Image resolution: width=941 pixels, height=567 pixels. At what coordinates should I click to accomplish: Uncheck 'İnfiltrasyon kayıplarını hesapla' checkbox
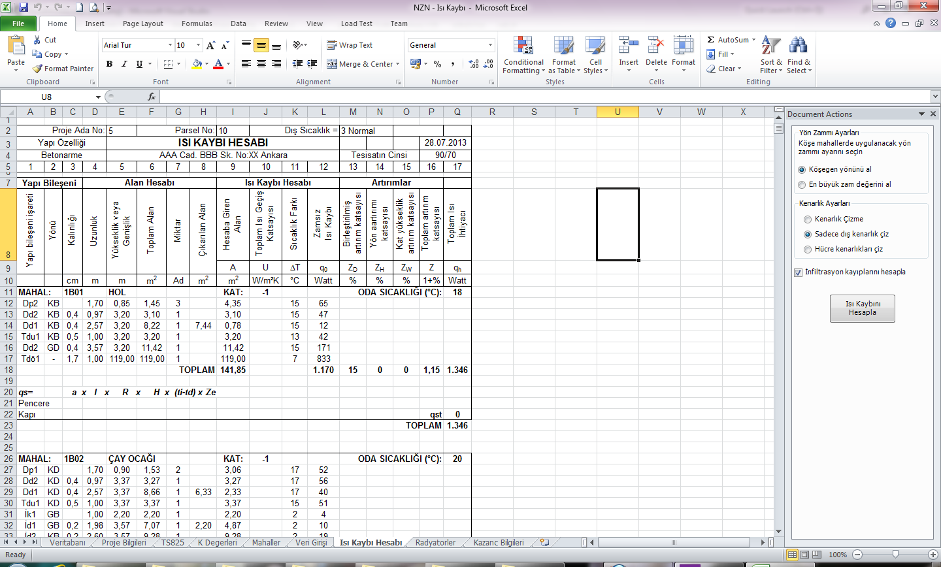point(798,272)
